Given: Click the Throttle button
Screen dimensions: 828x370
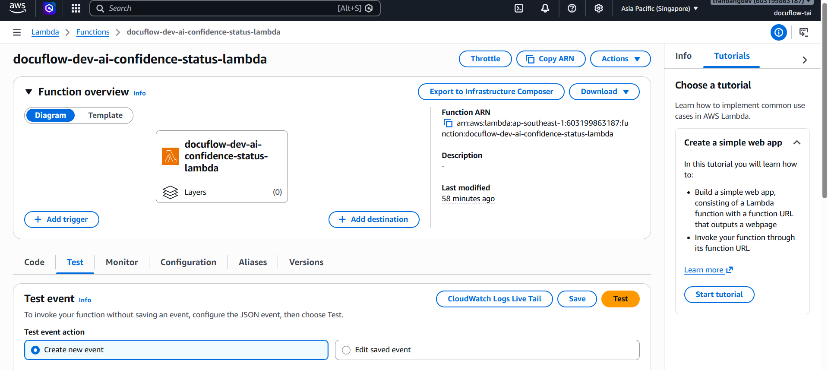Looking at the screenshot, I should (485, 59).
